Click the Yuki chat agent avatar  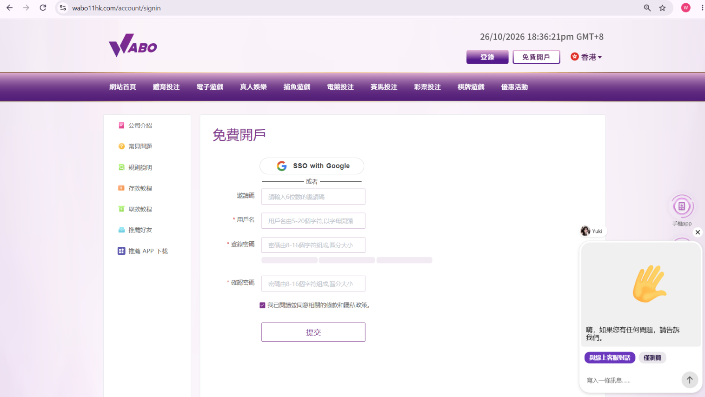click(x=585, y=231)
